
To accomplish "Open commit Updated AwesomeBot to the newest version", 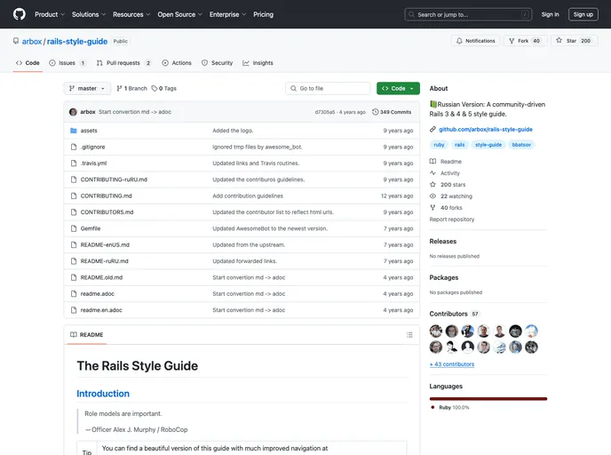I will (x=270, y=228).
